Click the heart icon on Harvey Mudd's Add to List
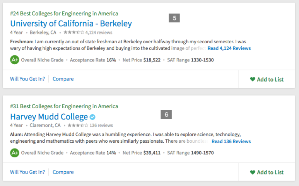Image resolution: width=299 pixels, height=186 pixels. 253,172
